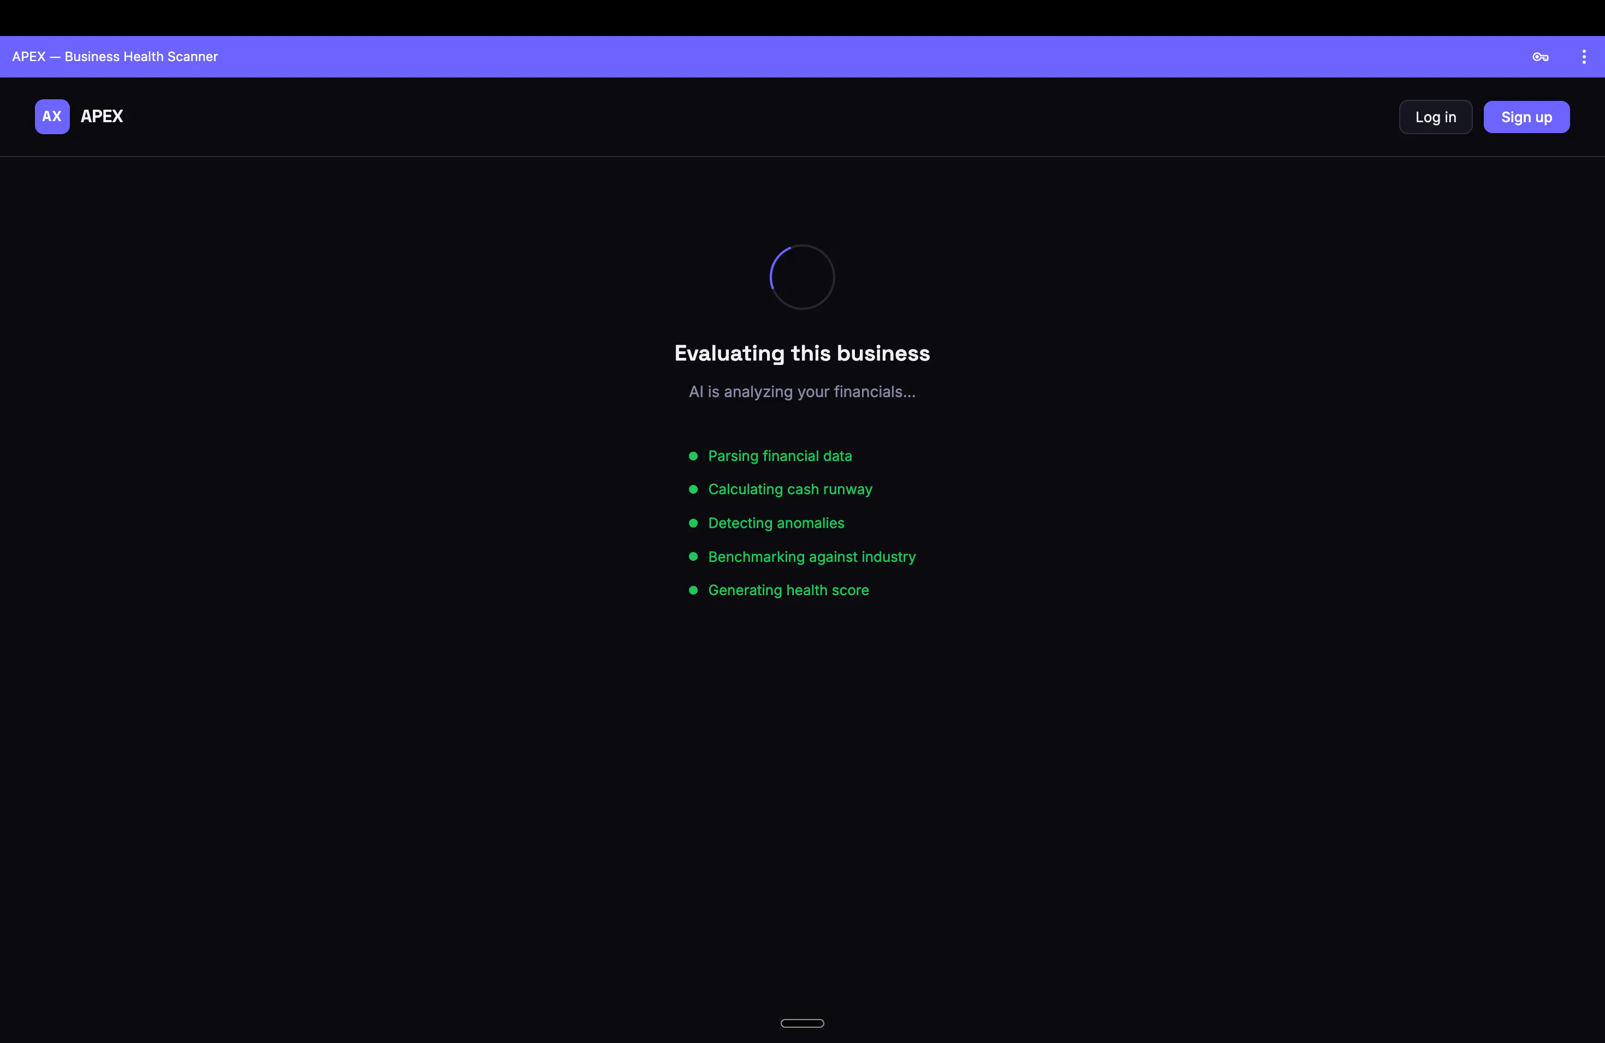This screenshot has height=1043, width=1605.
Task: Click the loading spinner circle
Action: pyautogui.click(x=802, y=277)
